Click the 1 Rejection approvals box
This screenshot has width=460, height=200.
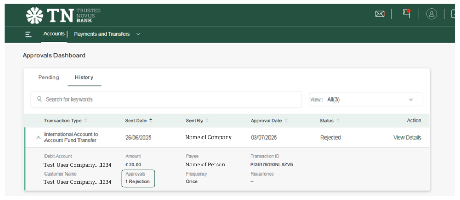tap(138, 179)
